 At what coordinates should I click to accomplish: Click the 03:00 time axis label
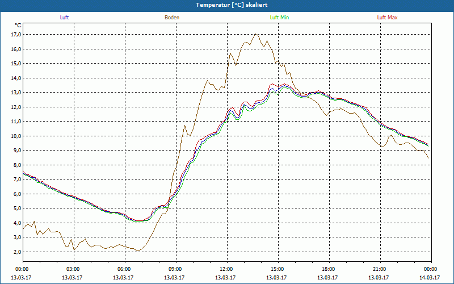[x=74, y=269]
